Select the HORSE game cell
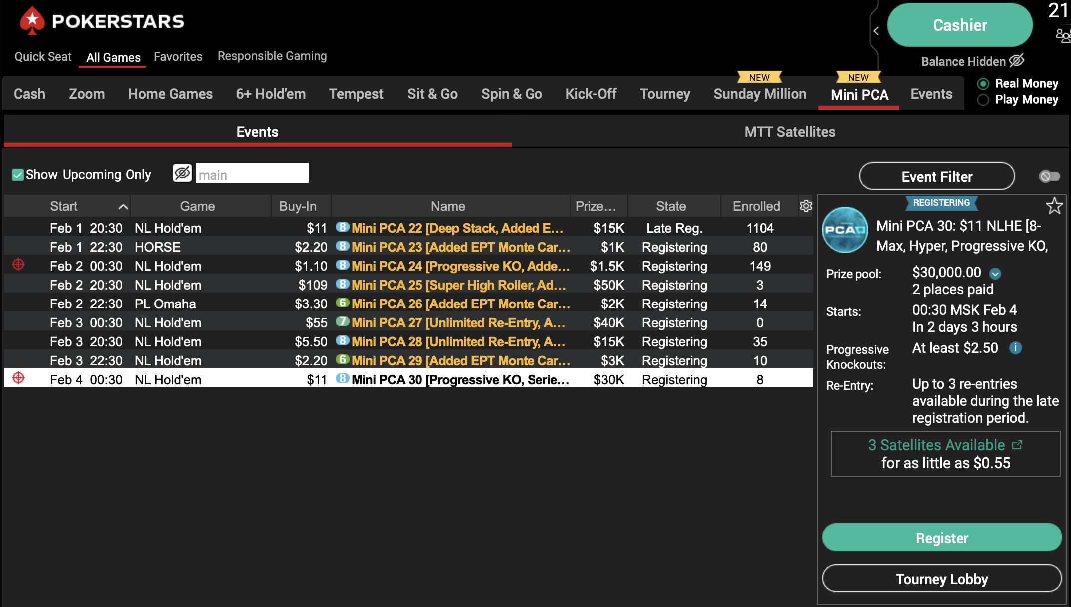The width and height of the screenshot is (1071, 607). (x=158, y=247)
